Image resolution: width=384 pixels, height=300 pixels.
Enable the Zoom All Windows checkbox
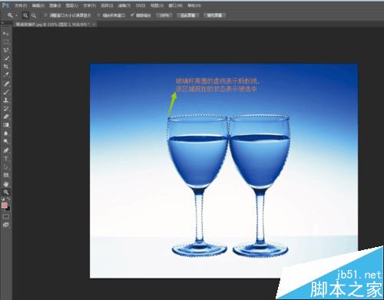coord(98,15)
